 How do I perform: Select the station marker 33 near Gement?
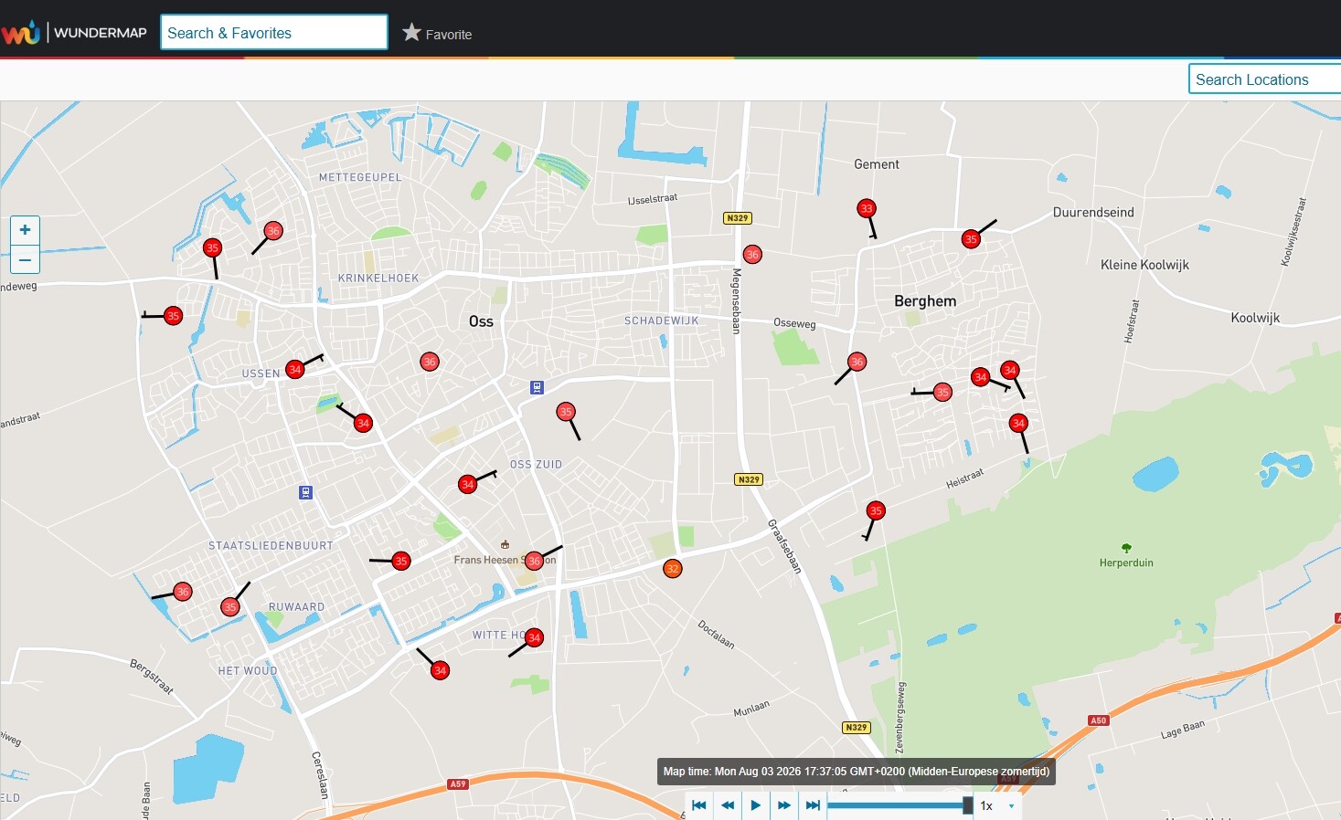867,208
